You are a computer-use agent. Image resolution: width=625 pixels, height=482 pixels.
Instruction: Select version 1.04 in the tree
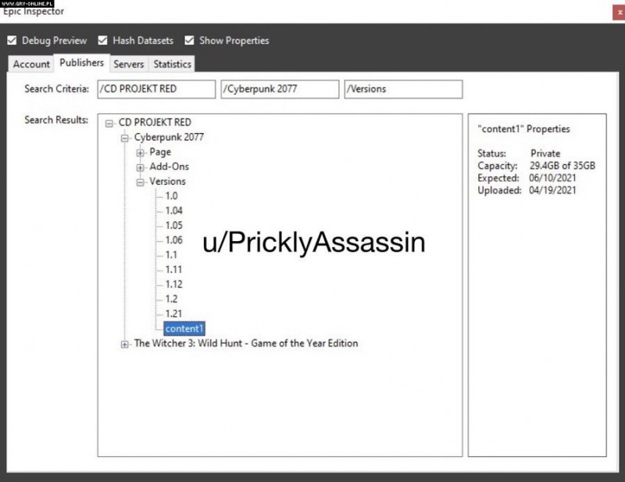point(173,210)
